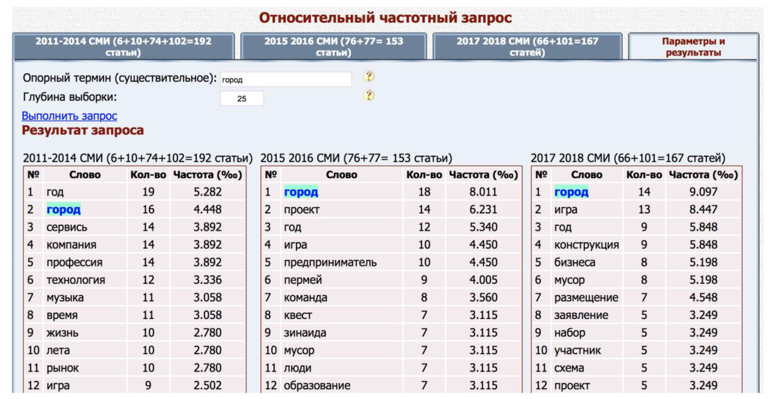Click highlighted город in 2015 2016 table
Viewport: 776px width, 399px height.
tap(301, 192)
